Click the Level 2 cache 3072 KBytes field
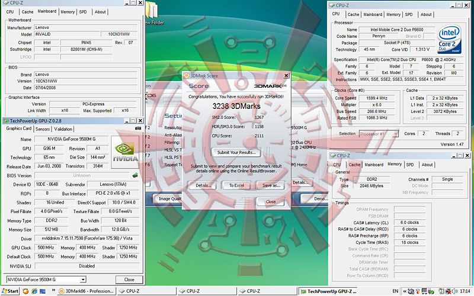474x296 pixels. click(445, 111)
